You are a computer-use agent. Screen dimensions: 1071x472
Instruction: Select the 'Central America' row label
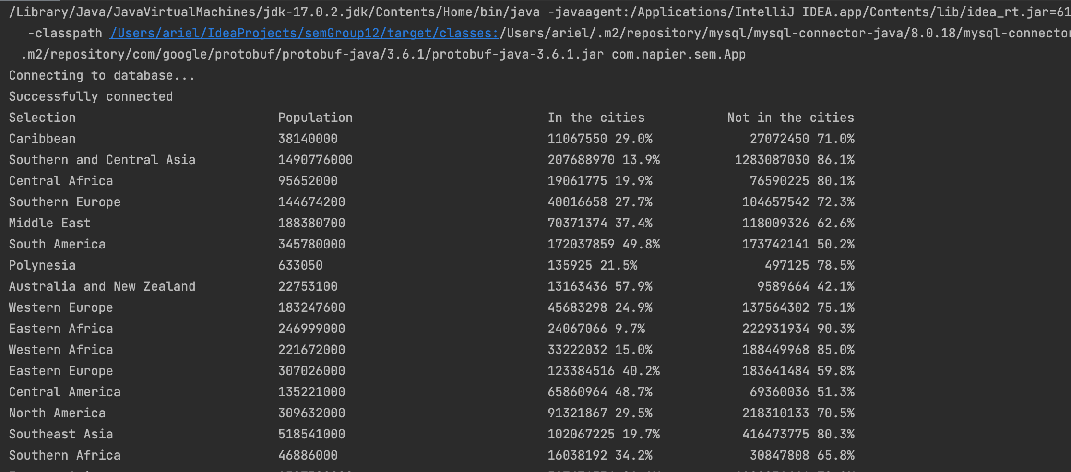pyautogui.click(x=65, y=392)
